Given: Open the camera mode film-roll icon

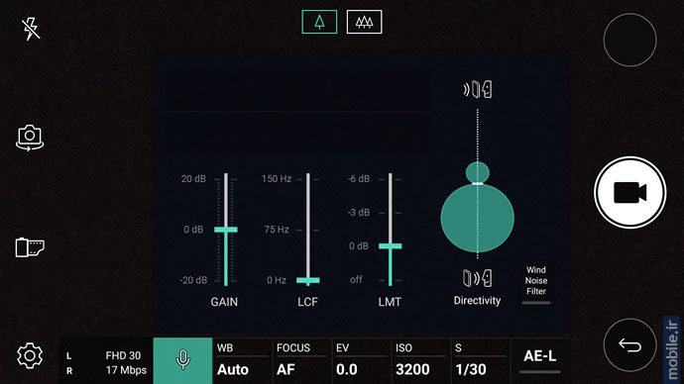Looking at the screenshot, I should coord(30,247).
